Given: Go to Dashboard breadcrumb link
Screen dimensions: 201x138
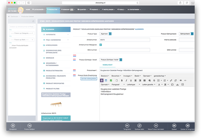Looking at the screenshot, I should click(x=14, y=17).
